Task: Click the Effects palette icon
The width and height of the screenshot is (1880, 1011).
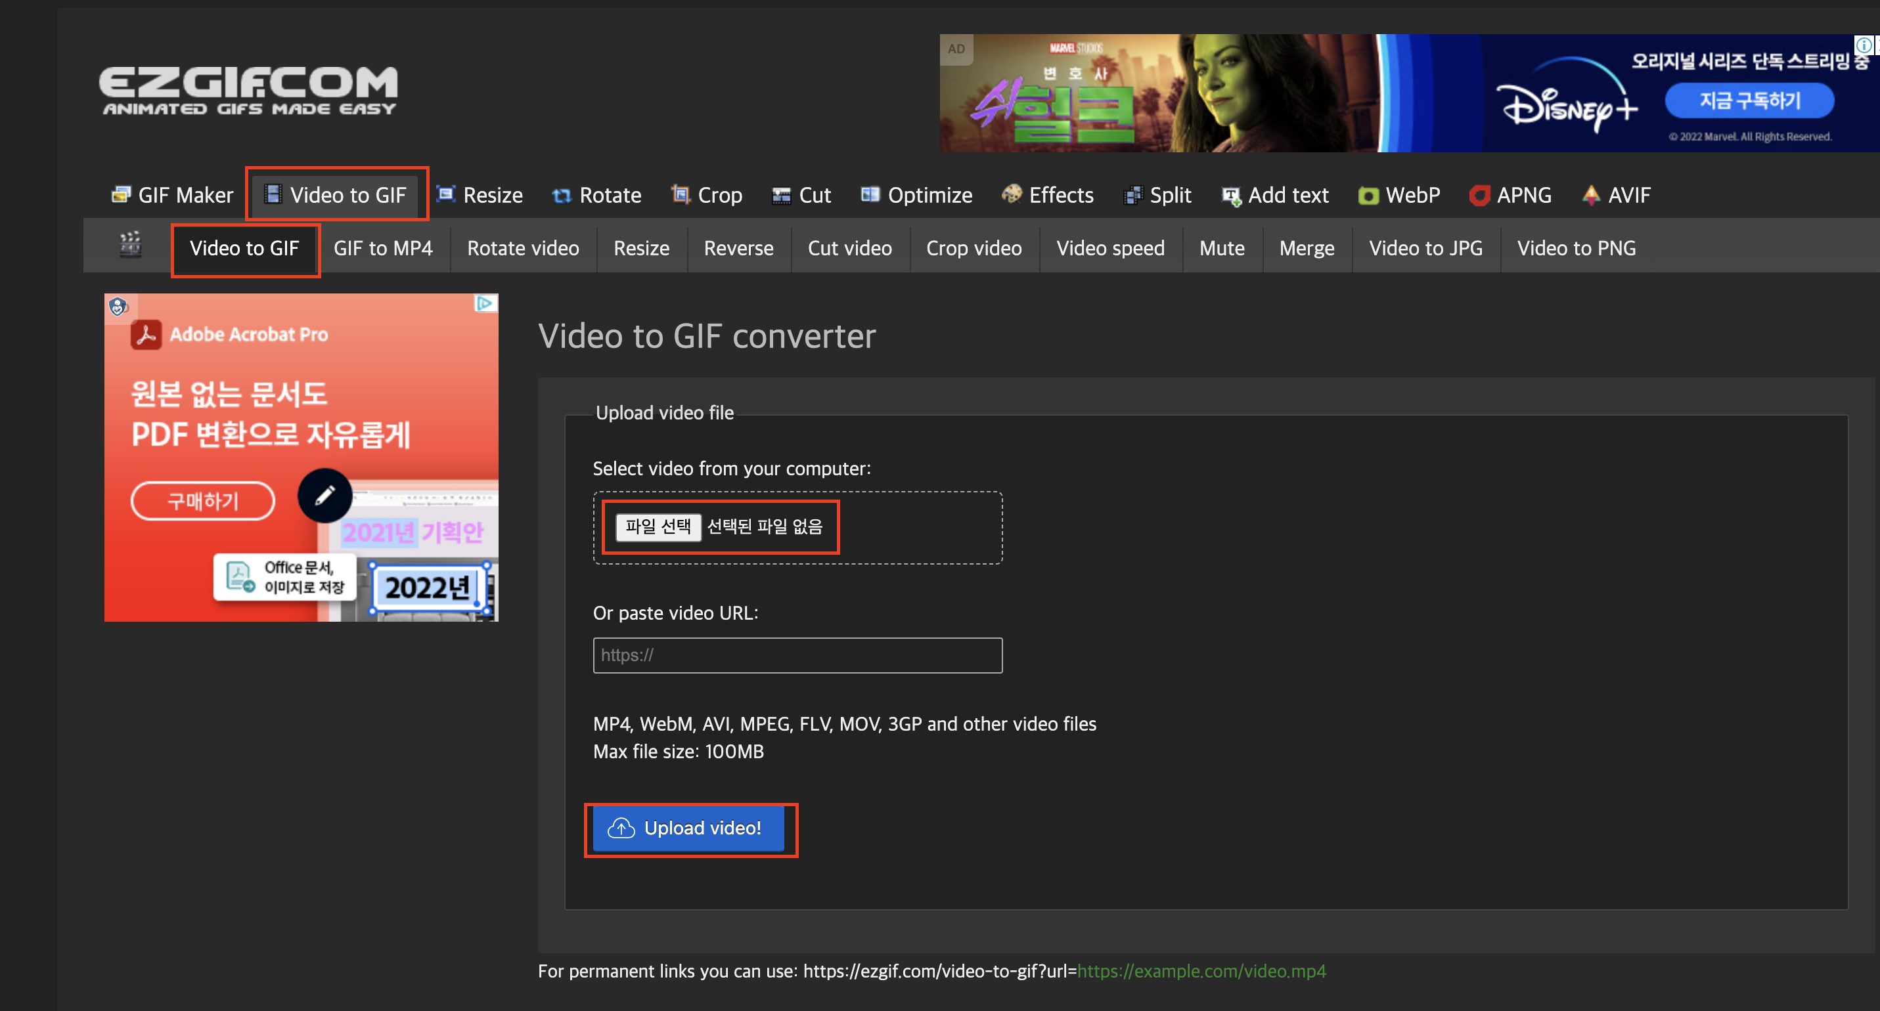Action: click(x=1012, y=194)
